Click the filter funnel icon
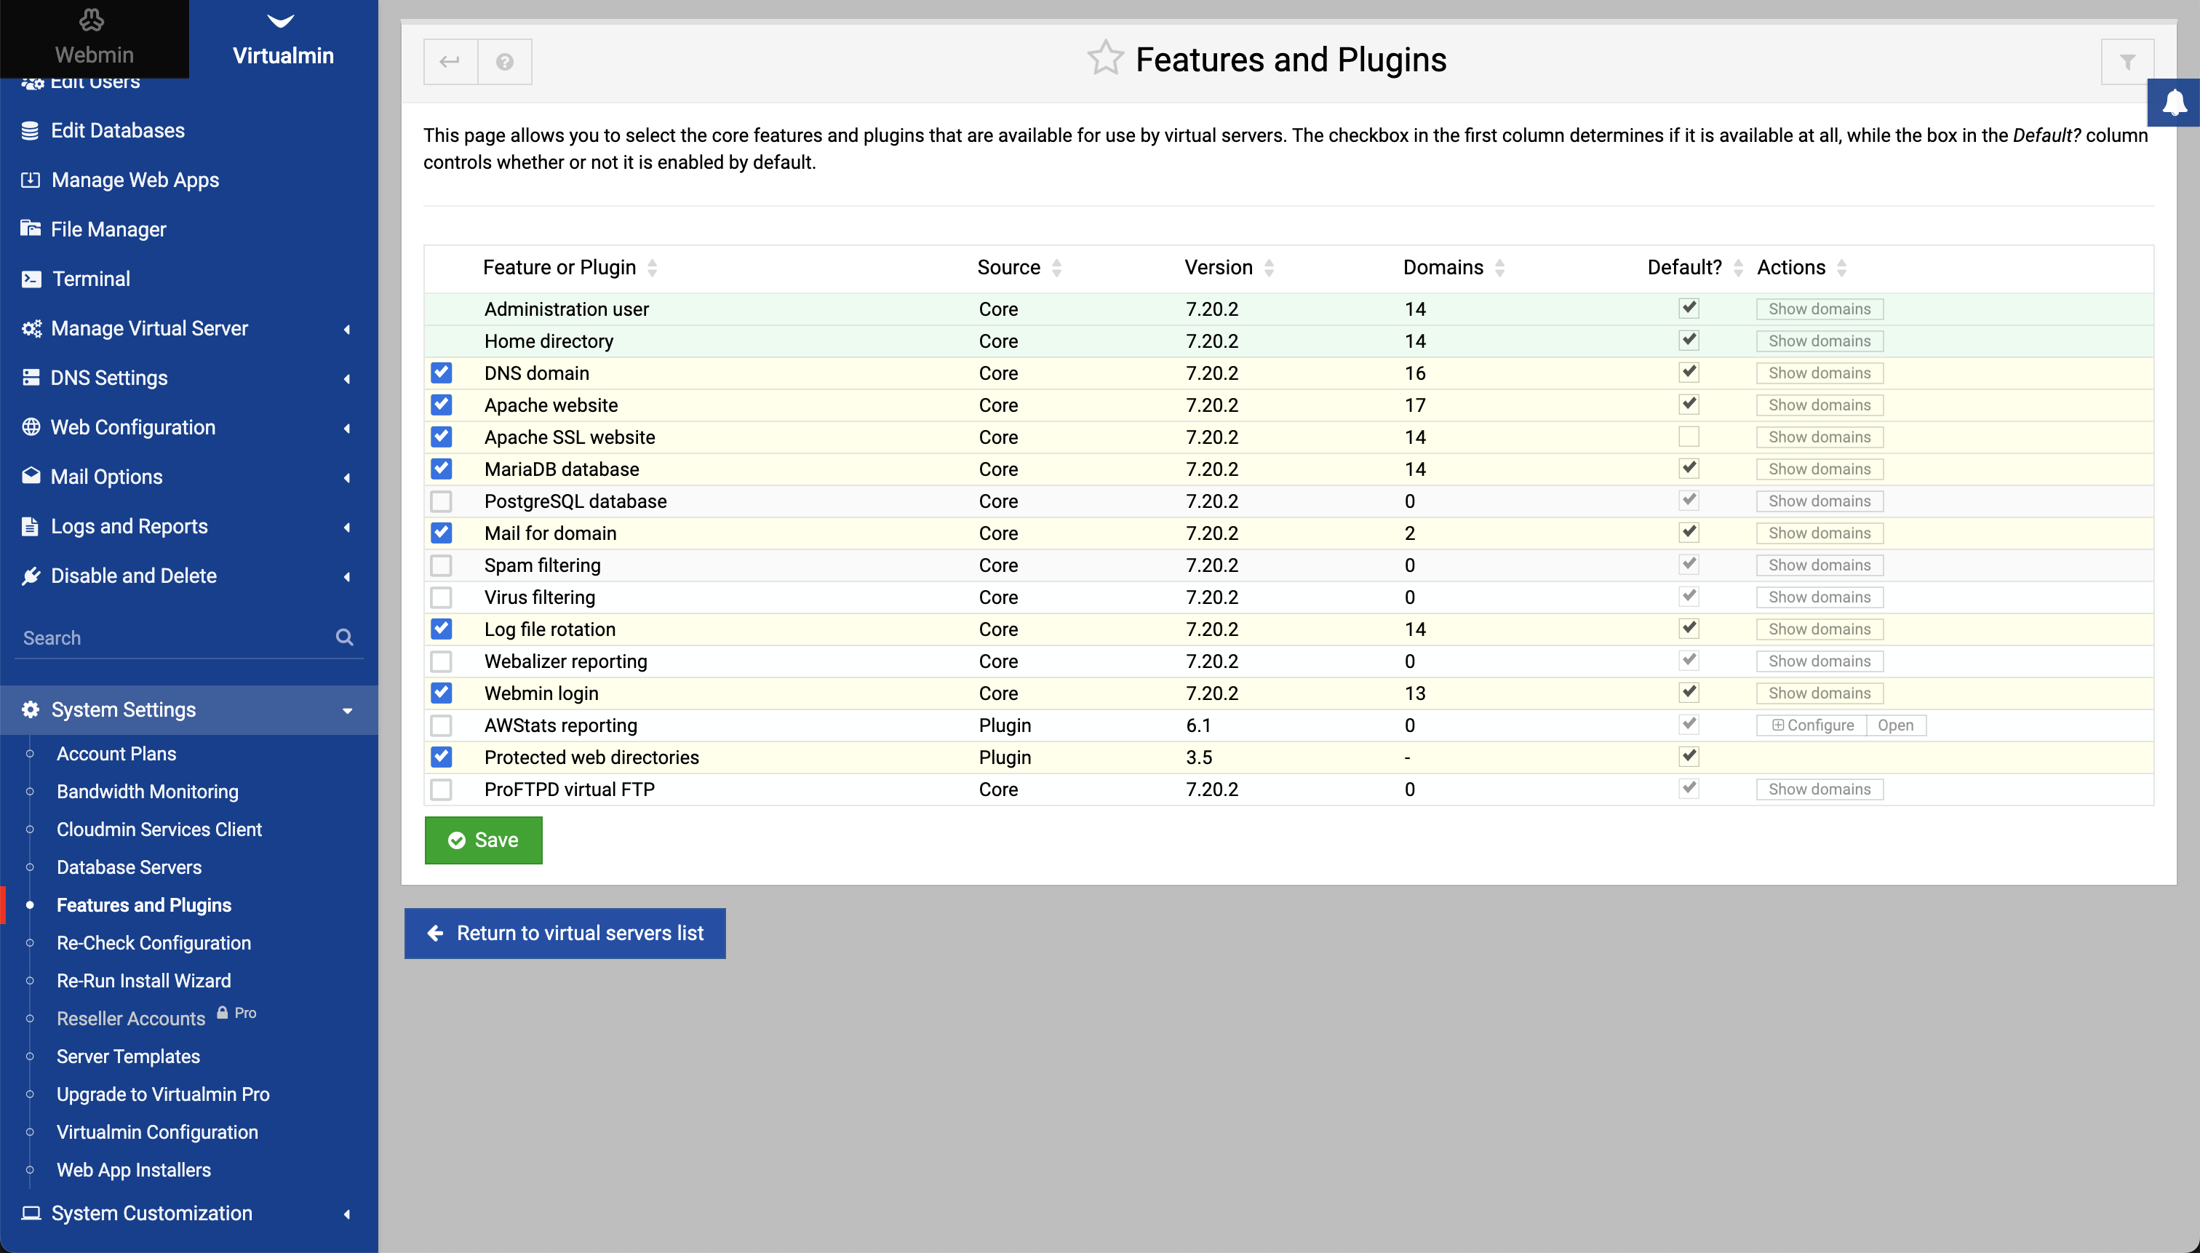The width and height of the screenshot is (2200, 1253). (x=2127, y=62)
